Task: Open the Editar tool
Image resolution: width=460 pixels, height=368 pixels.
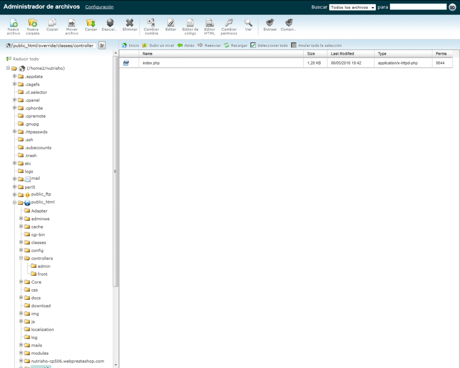Action: (171, 25)
